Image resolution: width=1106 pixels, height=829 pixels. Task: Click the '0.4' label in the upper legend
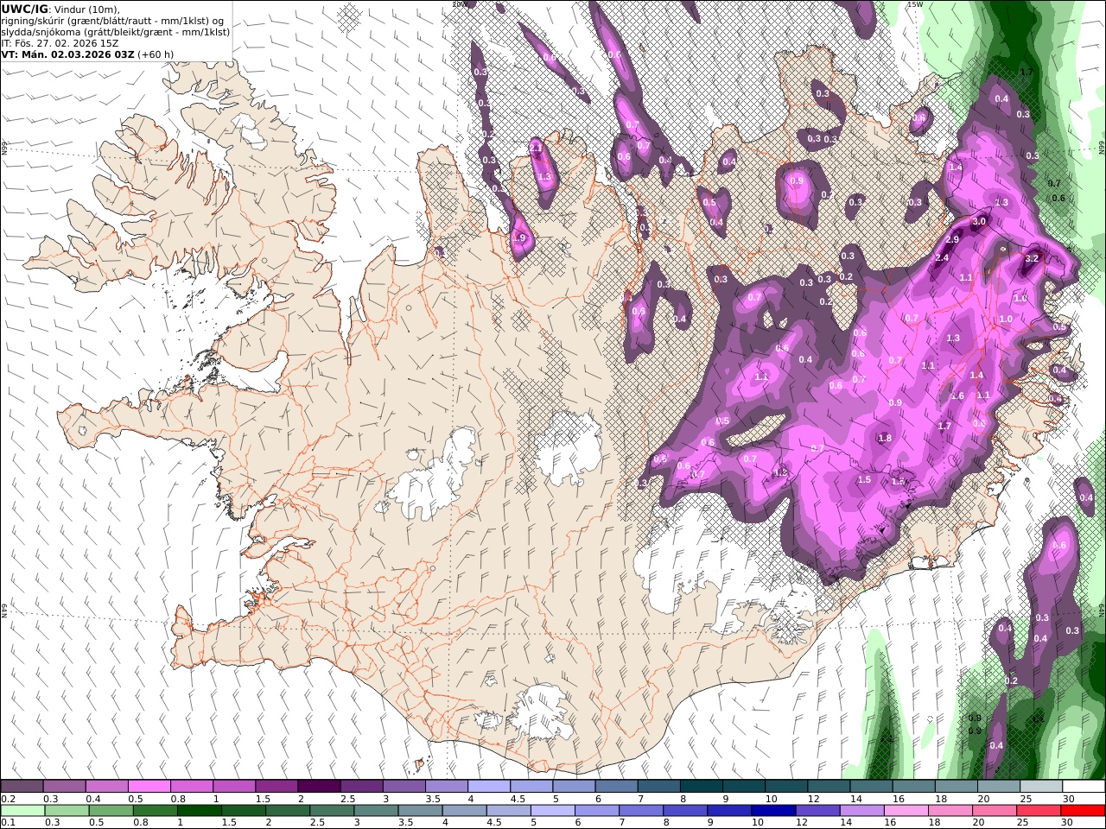coord(93,799)
